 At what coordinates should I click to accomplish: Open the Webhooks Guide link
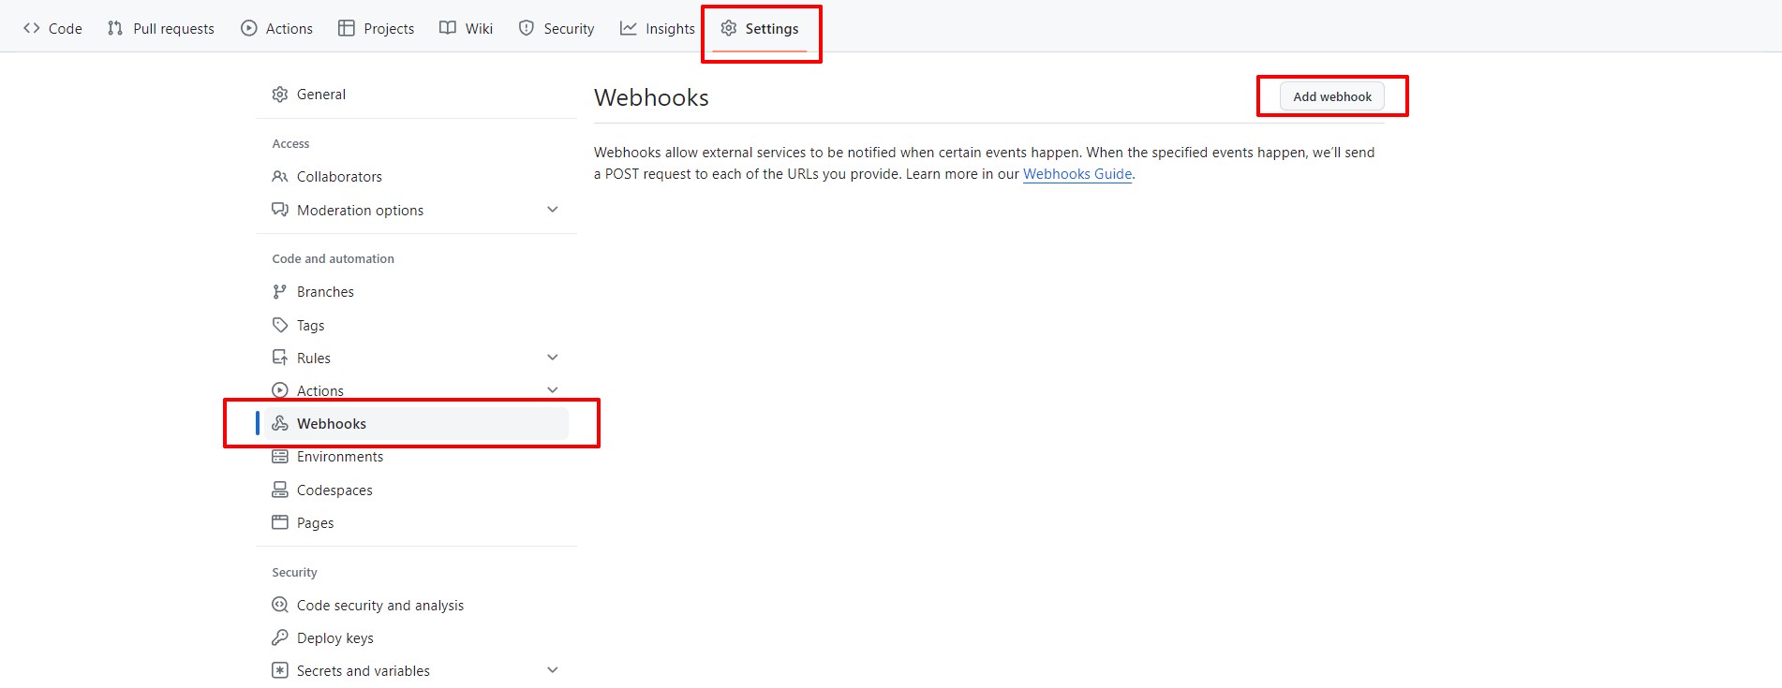coord(1077,174)
